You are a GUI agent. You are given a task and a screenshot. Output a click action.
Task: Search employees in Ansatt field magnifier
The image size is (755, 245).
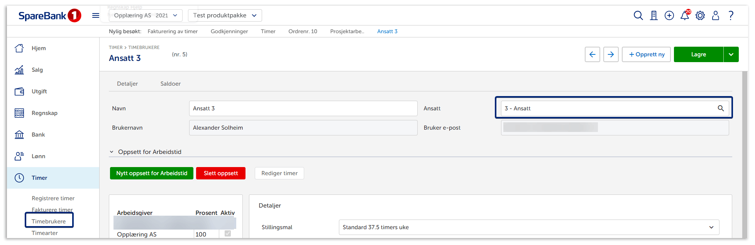click(x=720, y=108)
